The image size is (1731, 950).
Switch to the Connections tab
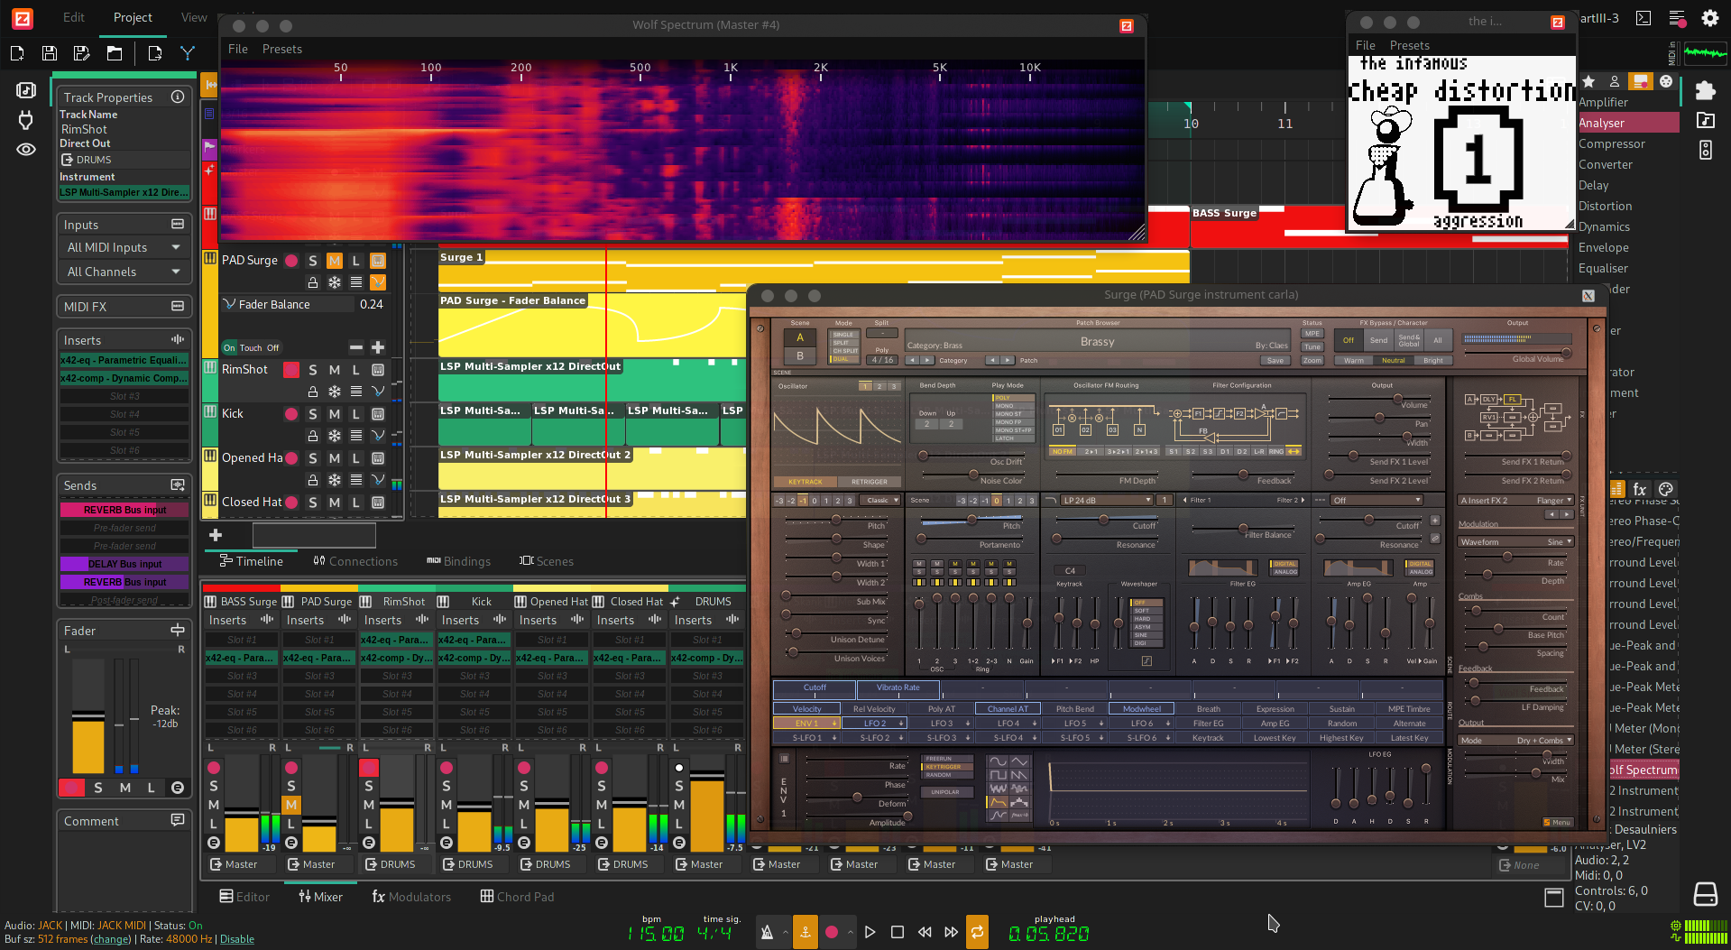pyautogui.click(x=355, y=561)
